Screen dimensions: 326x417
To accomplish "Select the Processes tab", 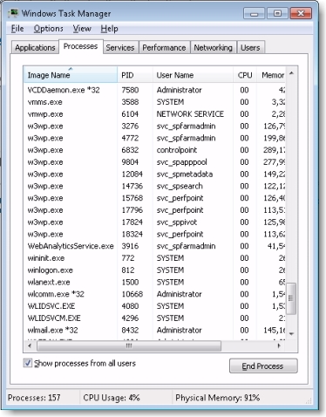I will (80, 46).
